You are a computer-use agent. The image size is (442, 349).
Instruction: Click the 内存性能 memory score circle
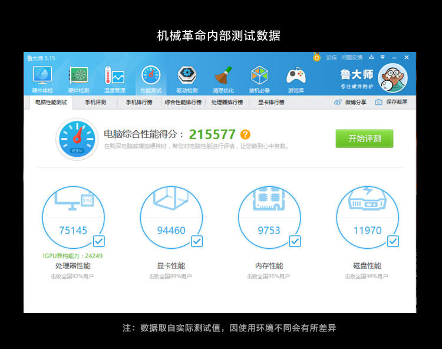coord(269,218)
